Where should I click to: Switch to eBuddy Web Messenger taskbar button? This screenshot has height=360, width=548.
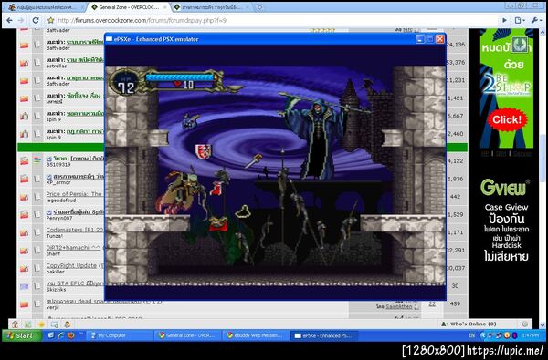[255, 335]
